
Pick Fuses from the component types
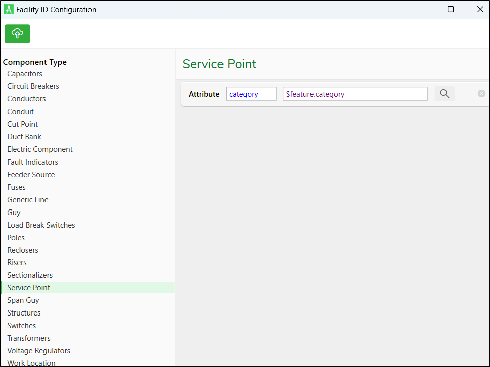pyautogui.click(x=17, y=187)
